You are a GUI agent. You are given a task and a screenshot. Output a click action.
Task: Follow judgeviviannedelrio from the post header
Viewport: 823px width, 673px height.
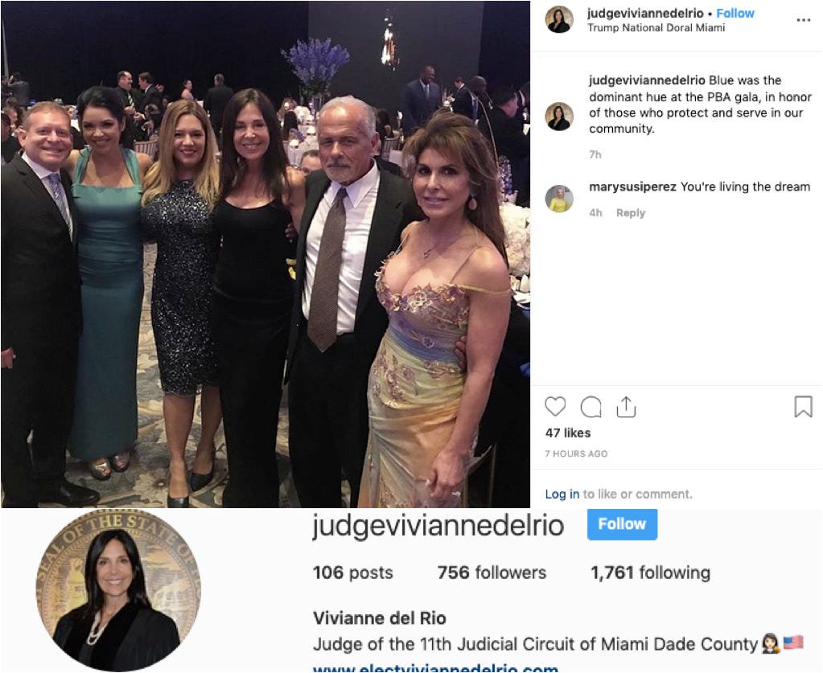pos(735,13)
